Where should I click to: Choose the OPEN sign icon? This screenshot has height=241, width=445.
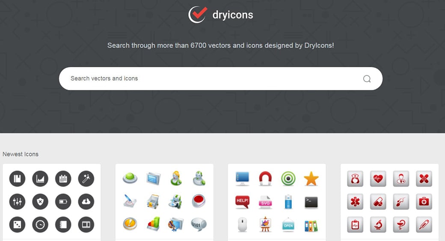pyautogui.click(x=288, y=225)
